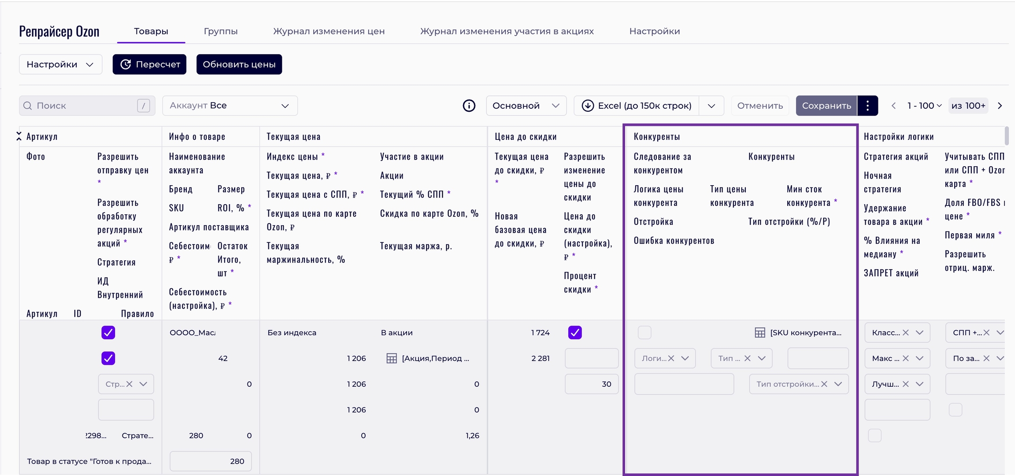This screenshot has height=476, width=1015.
Task: Switch to the Группы tab
Action: pos(220,31)
